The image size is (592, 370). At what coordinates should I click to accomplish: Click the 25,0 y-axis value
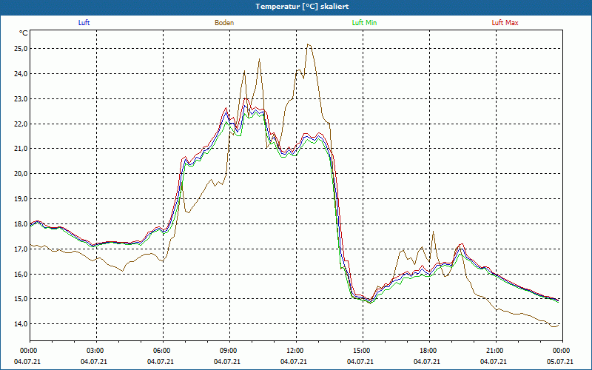(21, 49)
